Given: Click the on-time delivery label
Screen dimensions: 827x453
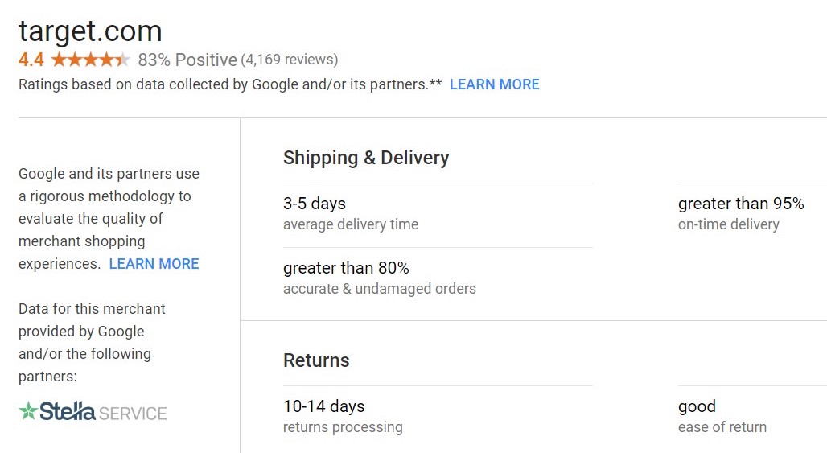Looking at the screenshot, I should point(729,224).
